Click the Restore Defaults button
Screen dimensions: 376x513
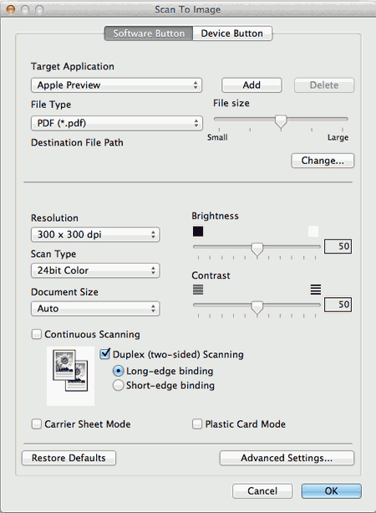click(x=69, y=458)
